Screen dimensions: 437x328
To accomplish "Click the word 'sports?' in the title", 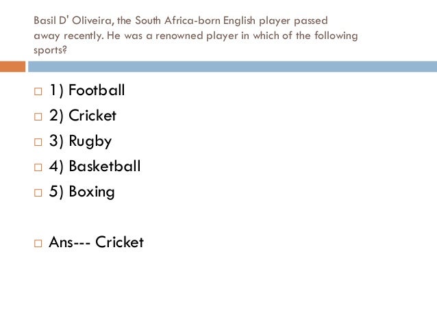I will tap(51, 51).
